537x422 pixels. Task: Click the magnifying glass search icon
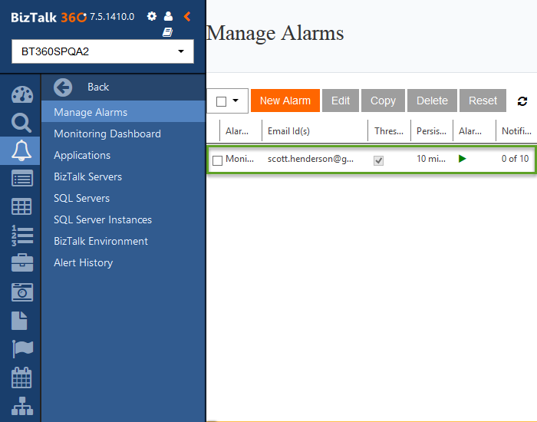(21, 123)
